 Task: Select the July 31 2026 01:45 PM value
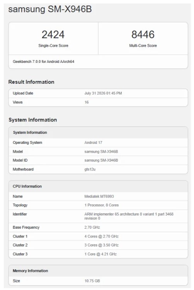(x=103, y=93)
